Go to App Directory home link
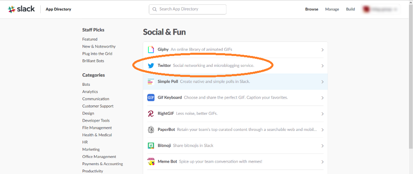This screenshot has height=174, width=413. click(58, 9)
